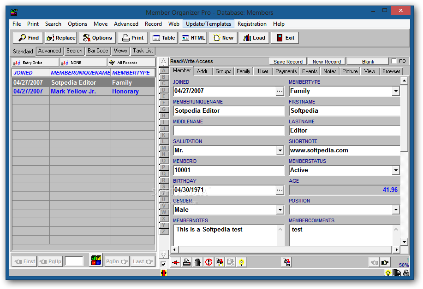The image size is (423, 289).
Task: Expand the POSITION dropdown
Action: (x=396, y=210)
